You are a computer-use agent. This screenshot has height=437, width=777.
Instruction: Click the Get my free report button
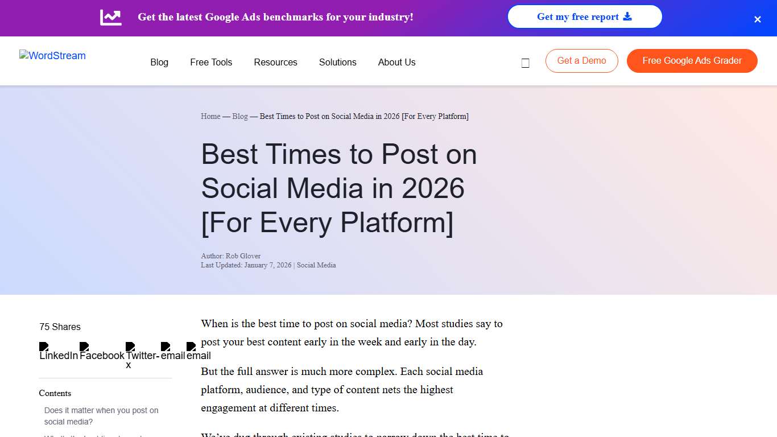(x=584, y=17)
